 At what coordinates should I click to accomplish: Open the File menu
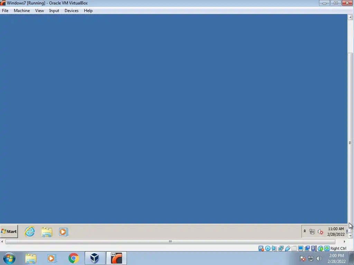(5, 11)
